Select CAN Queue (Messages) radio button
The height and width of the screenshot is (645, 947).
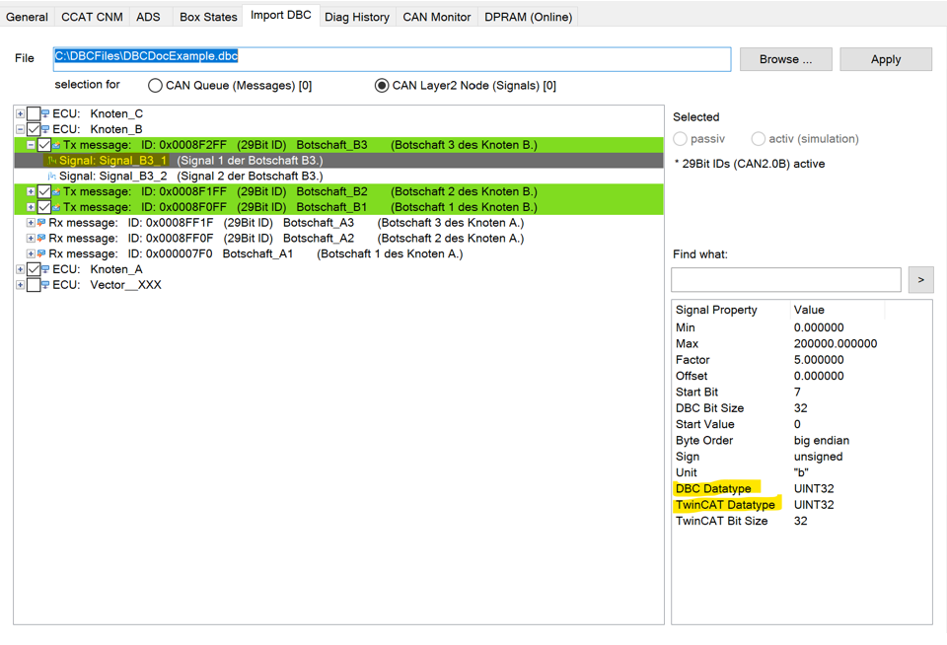pos(155,86)
